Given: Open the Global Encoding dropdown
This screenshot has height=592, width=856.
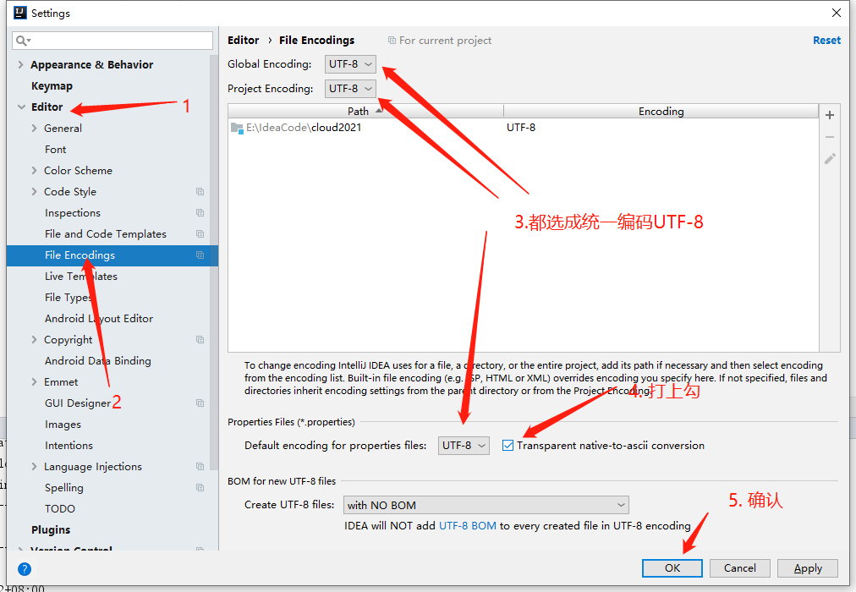Looking at the screenshot, I should [350, 63].
